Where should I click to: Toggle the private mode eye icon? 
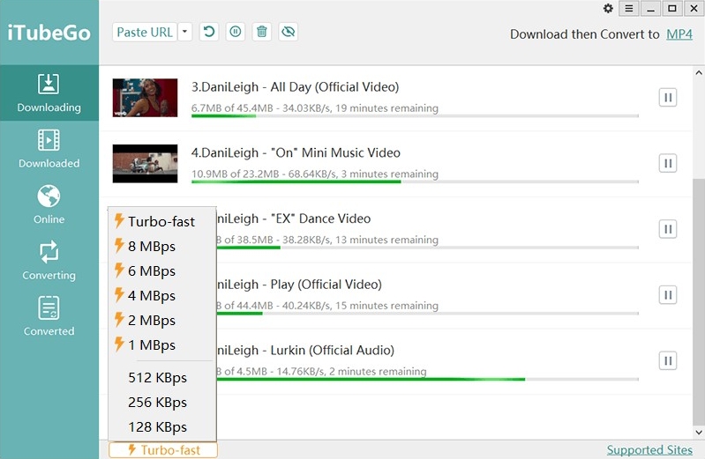coord(289,32)
